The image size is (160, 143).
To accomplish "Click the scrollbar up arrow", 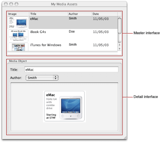I will click(120, 45).
